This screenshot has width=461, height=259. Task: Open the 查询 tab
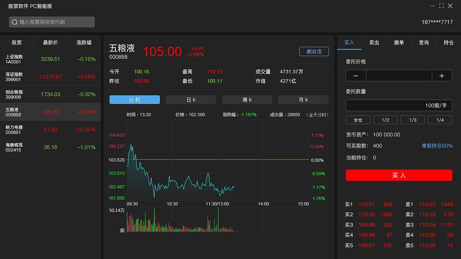424,42
